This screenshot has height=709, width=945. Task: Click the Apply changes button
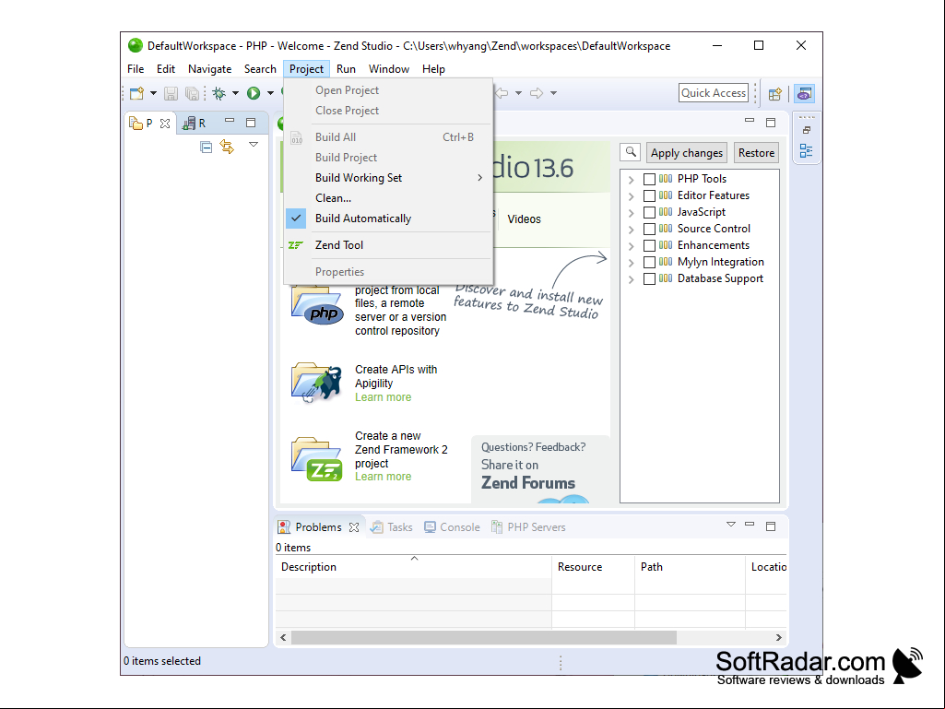(x=687, y=153)
